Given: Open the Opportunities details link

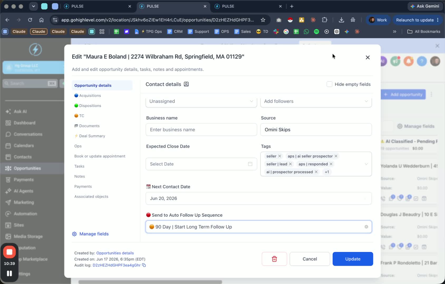Looking at the screenshot, I should point(115,253).
